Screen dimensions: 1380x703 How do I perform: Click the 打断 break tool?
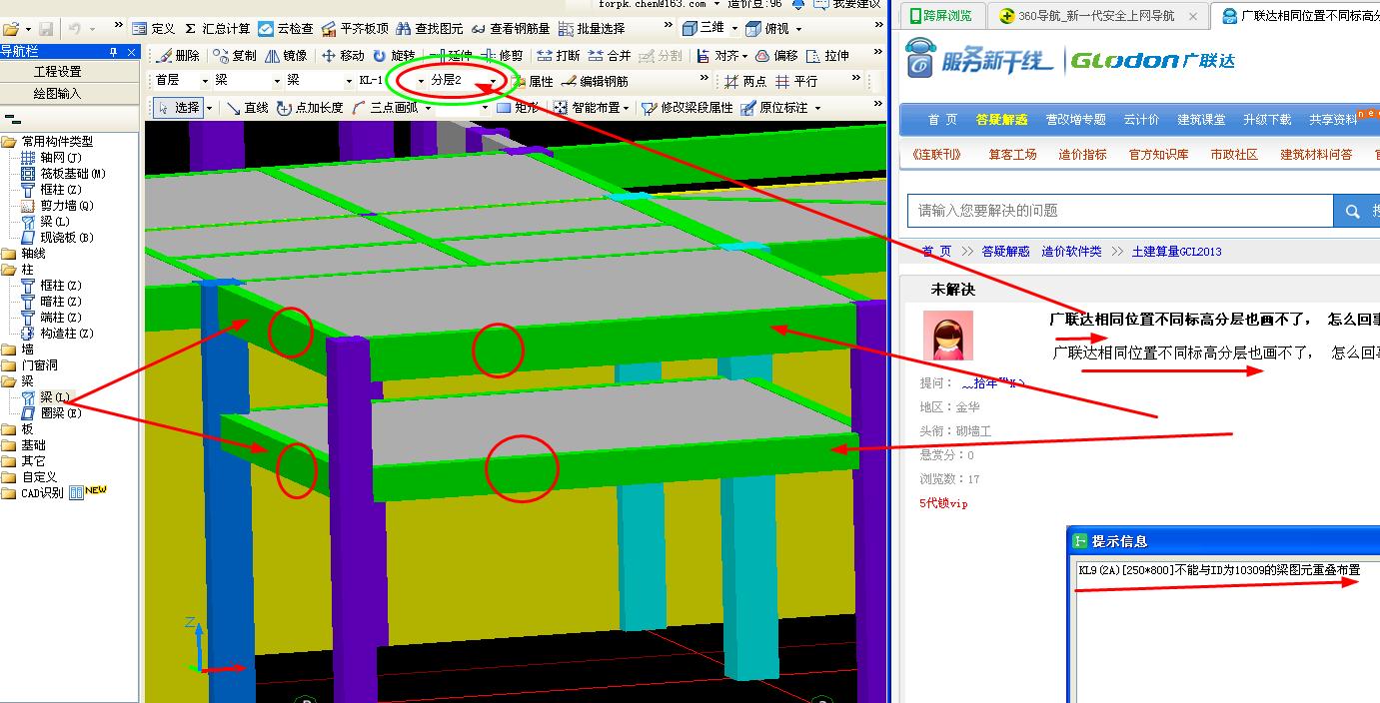click(x=559, y=56)
